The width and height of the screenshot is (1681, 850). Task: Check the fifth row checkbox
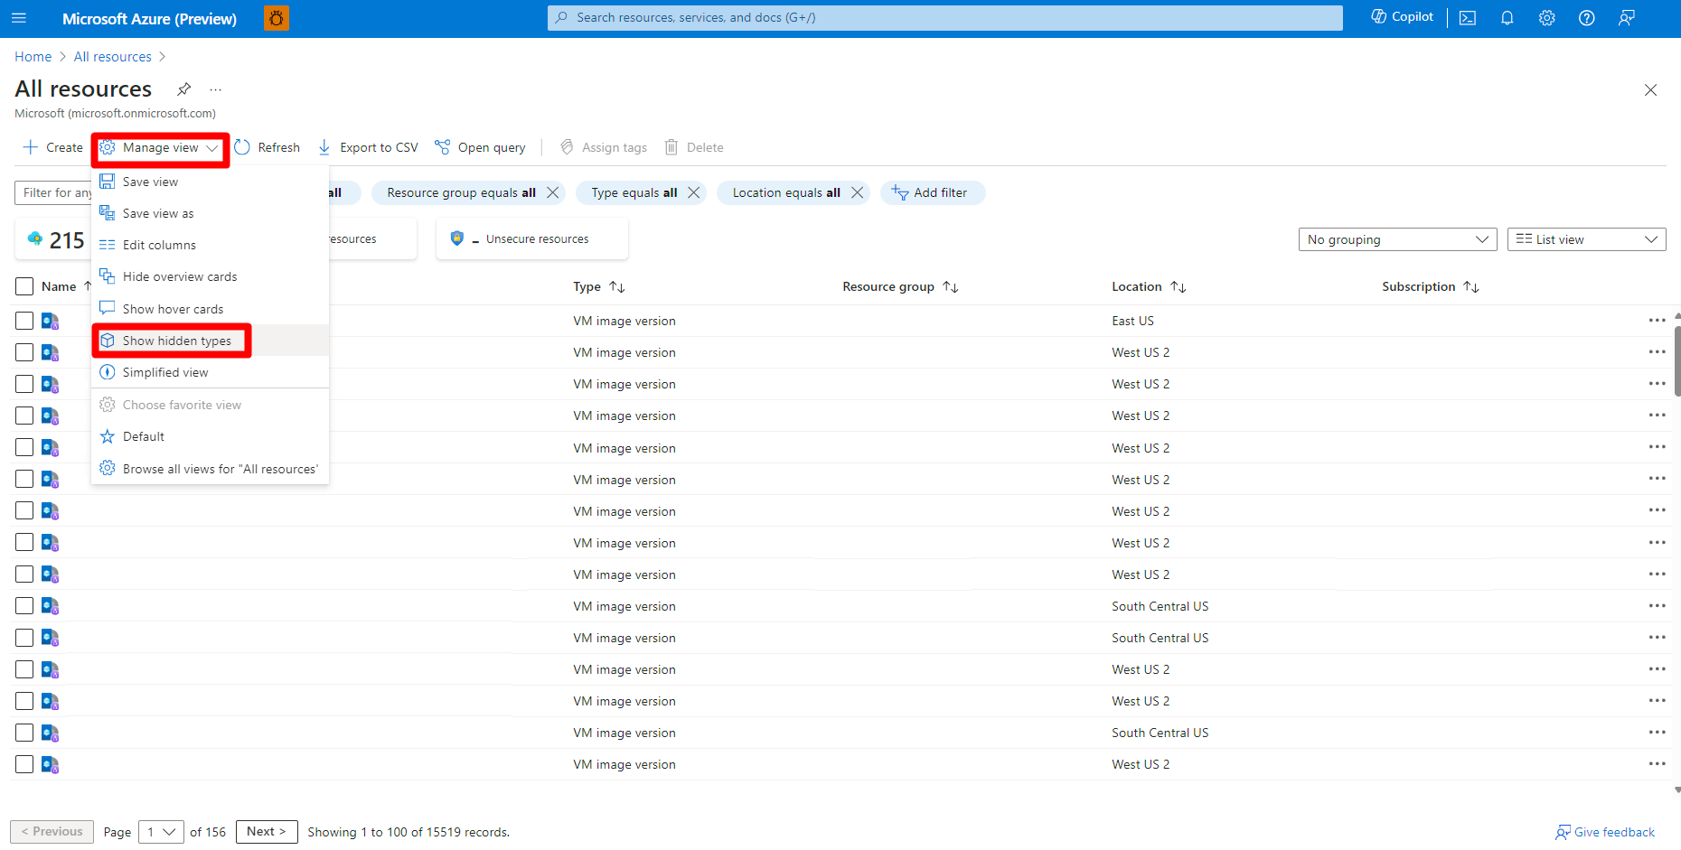pos(24,447)
